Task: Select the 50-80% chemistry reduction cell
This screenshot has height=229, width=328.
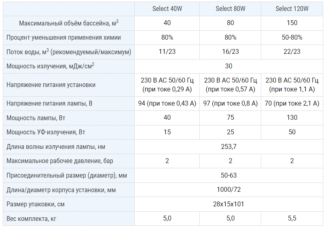Action: (292, 38)
